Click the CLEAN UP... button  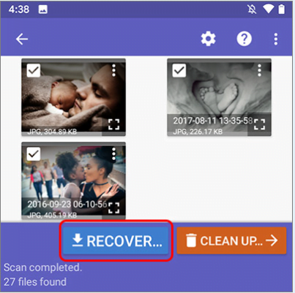point(231,240)
